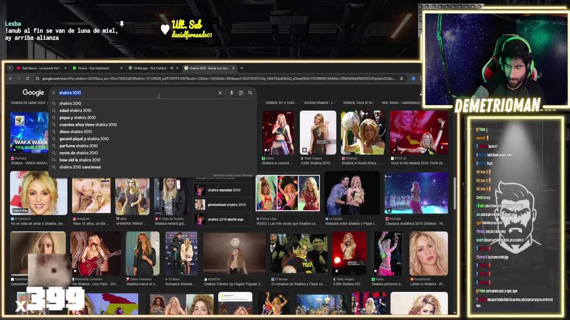
Task: Open SoundCloud 'Listen to Shakira' image
Action: 428,253
